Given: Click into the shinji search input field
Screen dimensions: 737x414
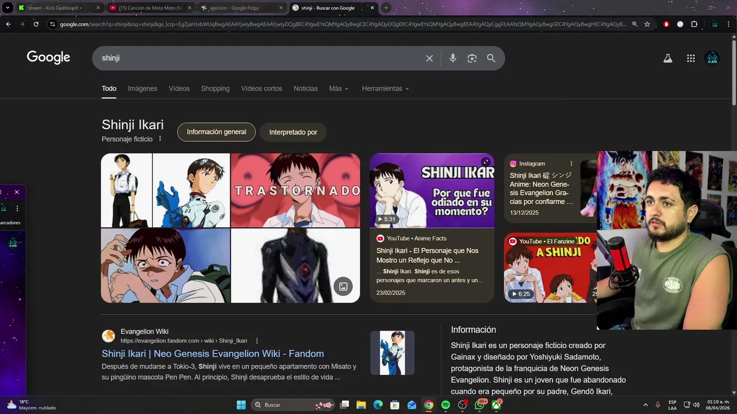Looking at the screenshot, I should tap(259, 58).
